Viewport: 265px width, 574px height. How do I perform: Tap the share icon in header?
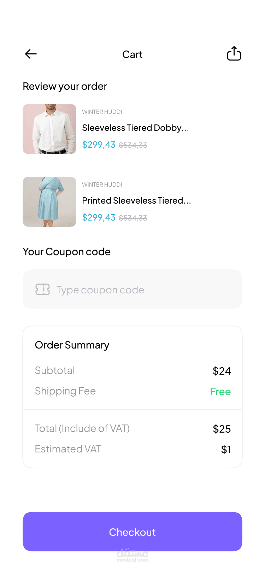point(234,54)
